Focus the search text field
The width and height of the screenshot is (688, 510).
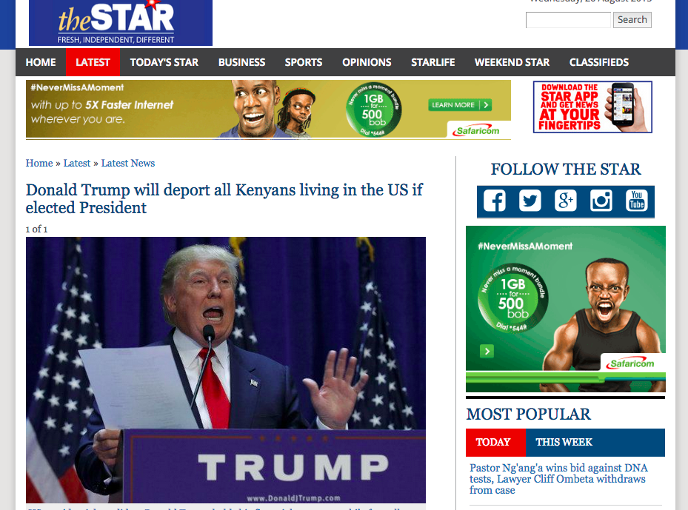568,20
